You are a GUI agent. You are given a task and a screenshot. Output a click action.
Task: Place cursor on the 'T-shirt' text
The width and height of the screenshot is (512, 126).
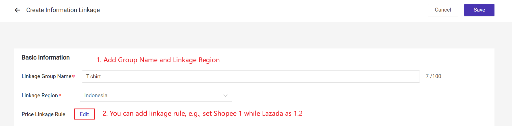pyautogui.click(x=94, y=77)
